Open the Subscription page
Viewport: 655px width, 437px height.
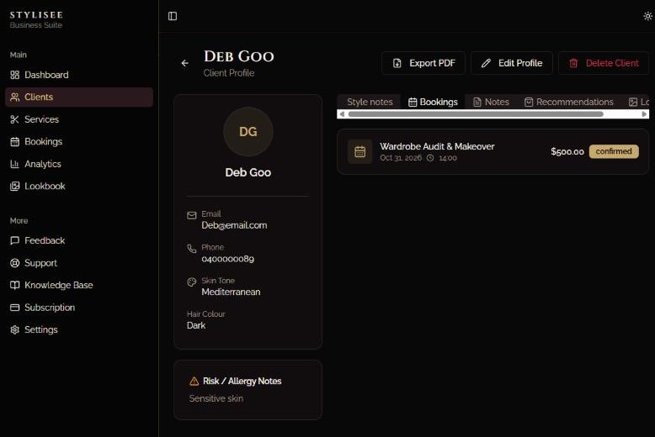(79, 308)
